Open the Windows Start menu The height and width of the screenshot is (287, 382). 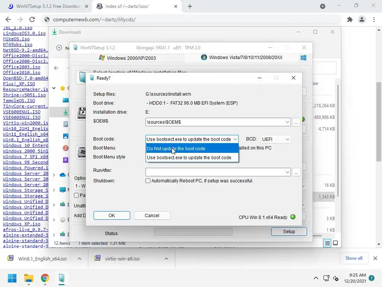[12, 278]
